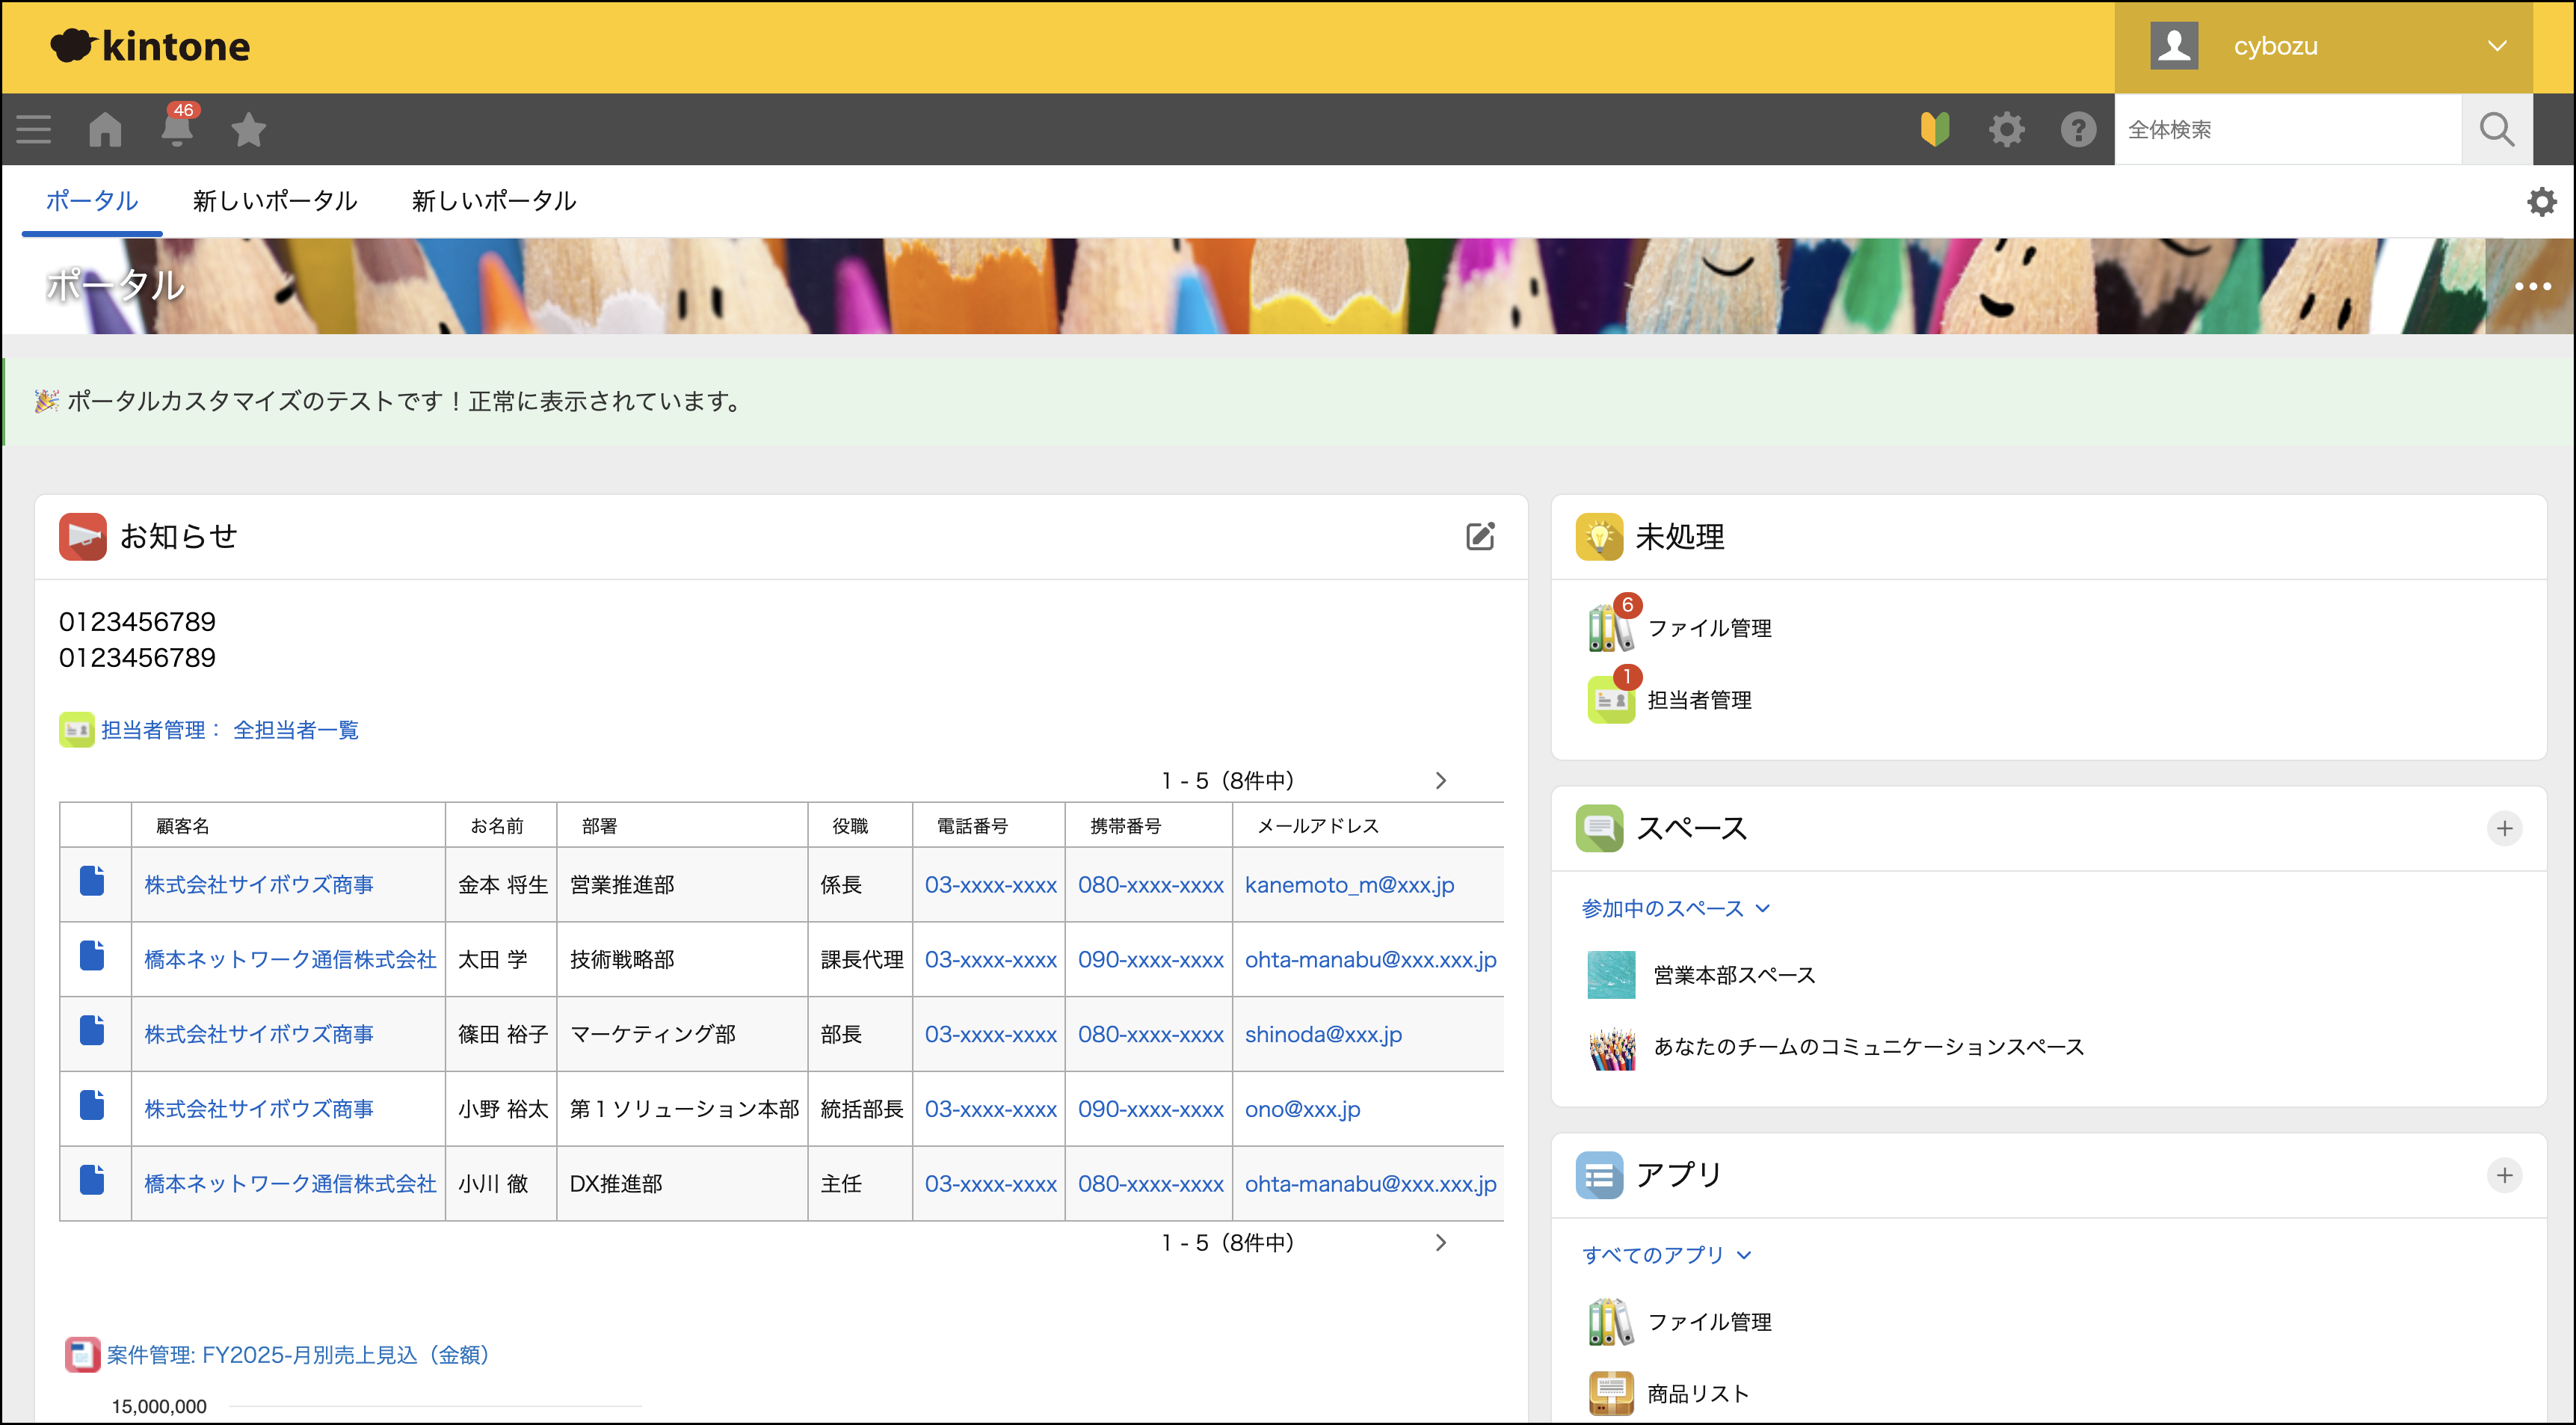Open notifications bell with 46 badge
This screenshot has width=2576, height=1425.
point(178,128)
